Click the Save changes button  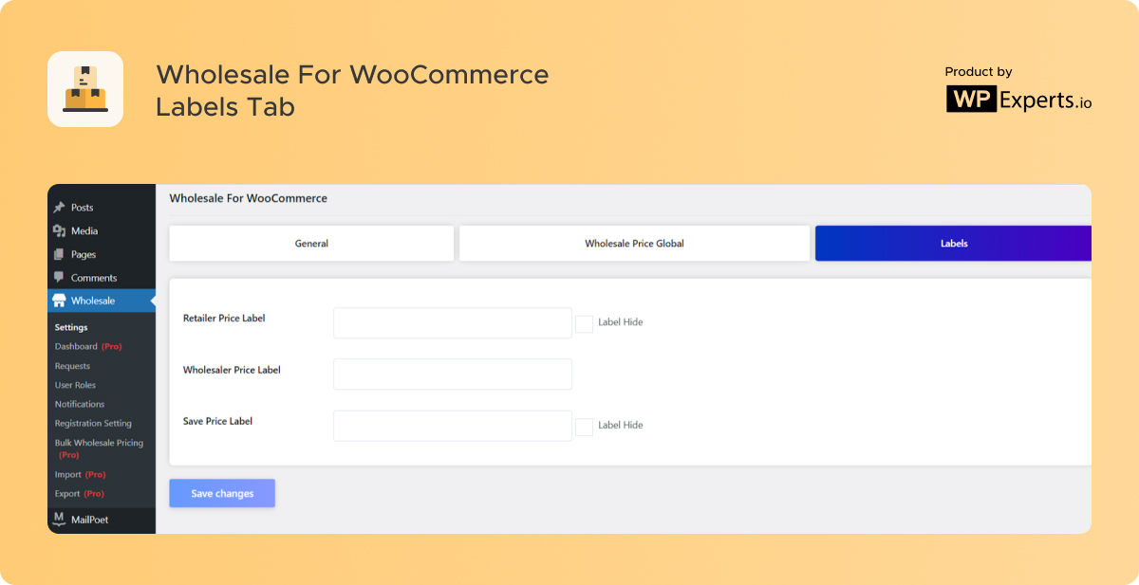[222, 493]
